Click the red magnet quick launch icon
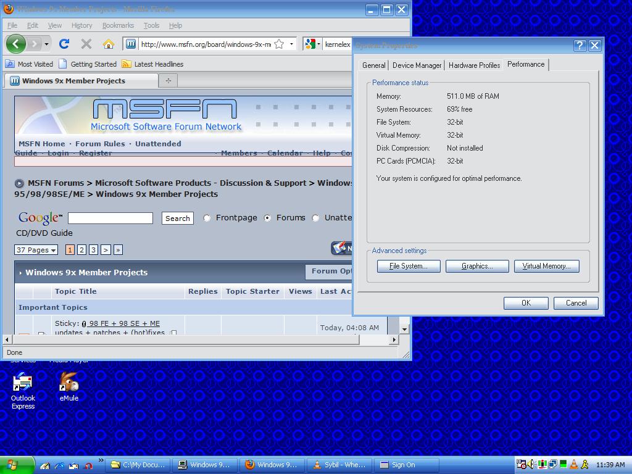Viewport: 632px width, 474px height. click(x=88, y=465)
